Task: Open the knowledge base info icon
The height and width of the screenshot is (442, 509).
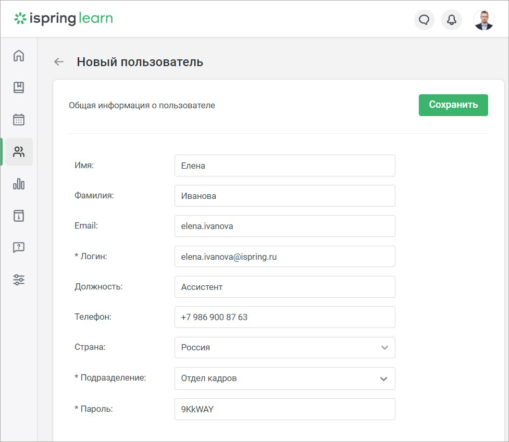Action: tap(19, 216)
